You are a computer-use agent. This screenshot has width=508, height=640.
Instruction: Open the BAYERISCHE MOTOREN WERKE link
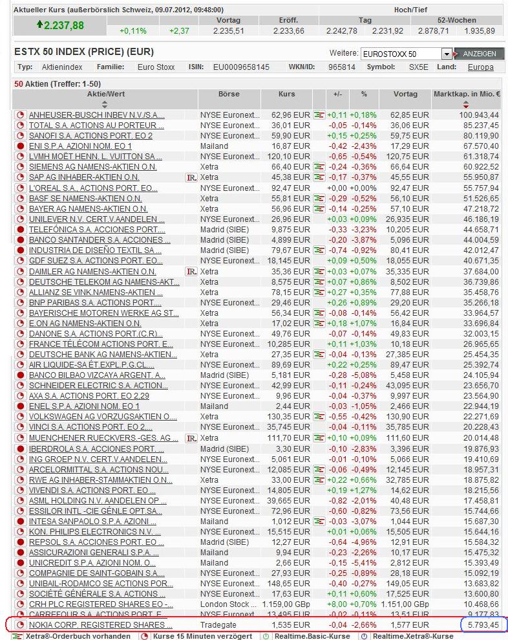[103, 313]
